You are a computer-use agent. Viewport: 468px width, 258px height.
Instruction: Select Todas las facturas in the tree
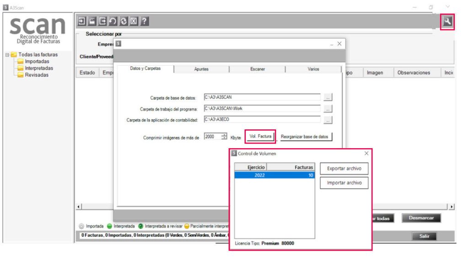coord(38,54)
